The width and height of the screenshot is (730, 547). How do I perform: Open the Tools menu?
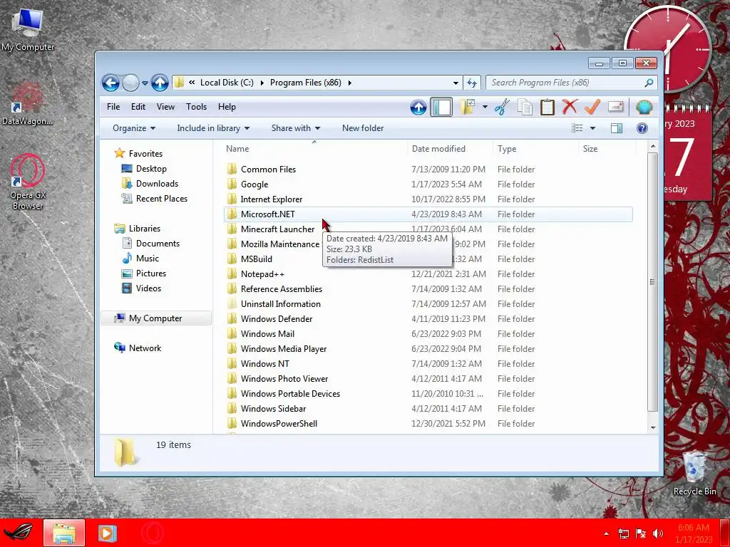196,107
